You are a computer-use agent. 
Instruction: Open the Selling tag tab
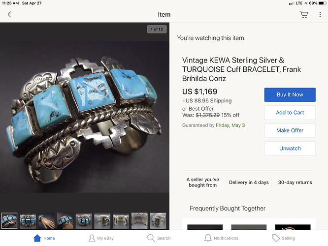coord(283,238)
